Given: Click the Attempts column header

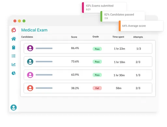Looking at the screenshot, I should click(x=138, y=37).
